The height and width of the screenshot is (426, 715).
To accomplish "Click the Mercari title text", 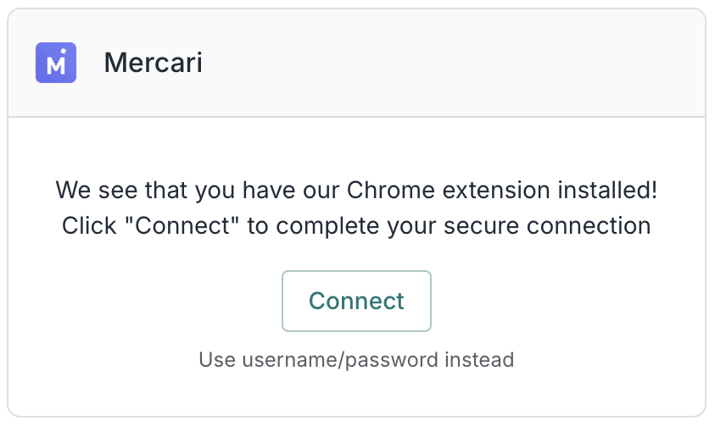I will click(x=154, y=64).
